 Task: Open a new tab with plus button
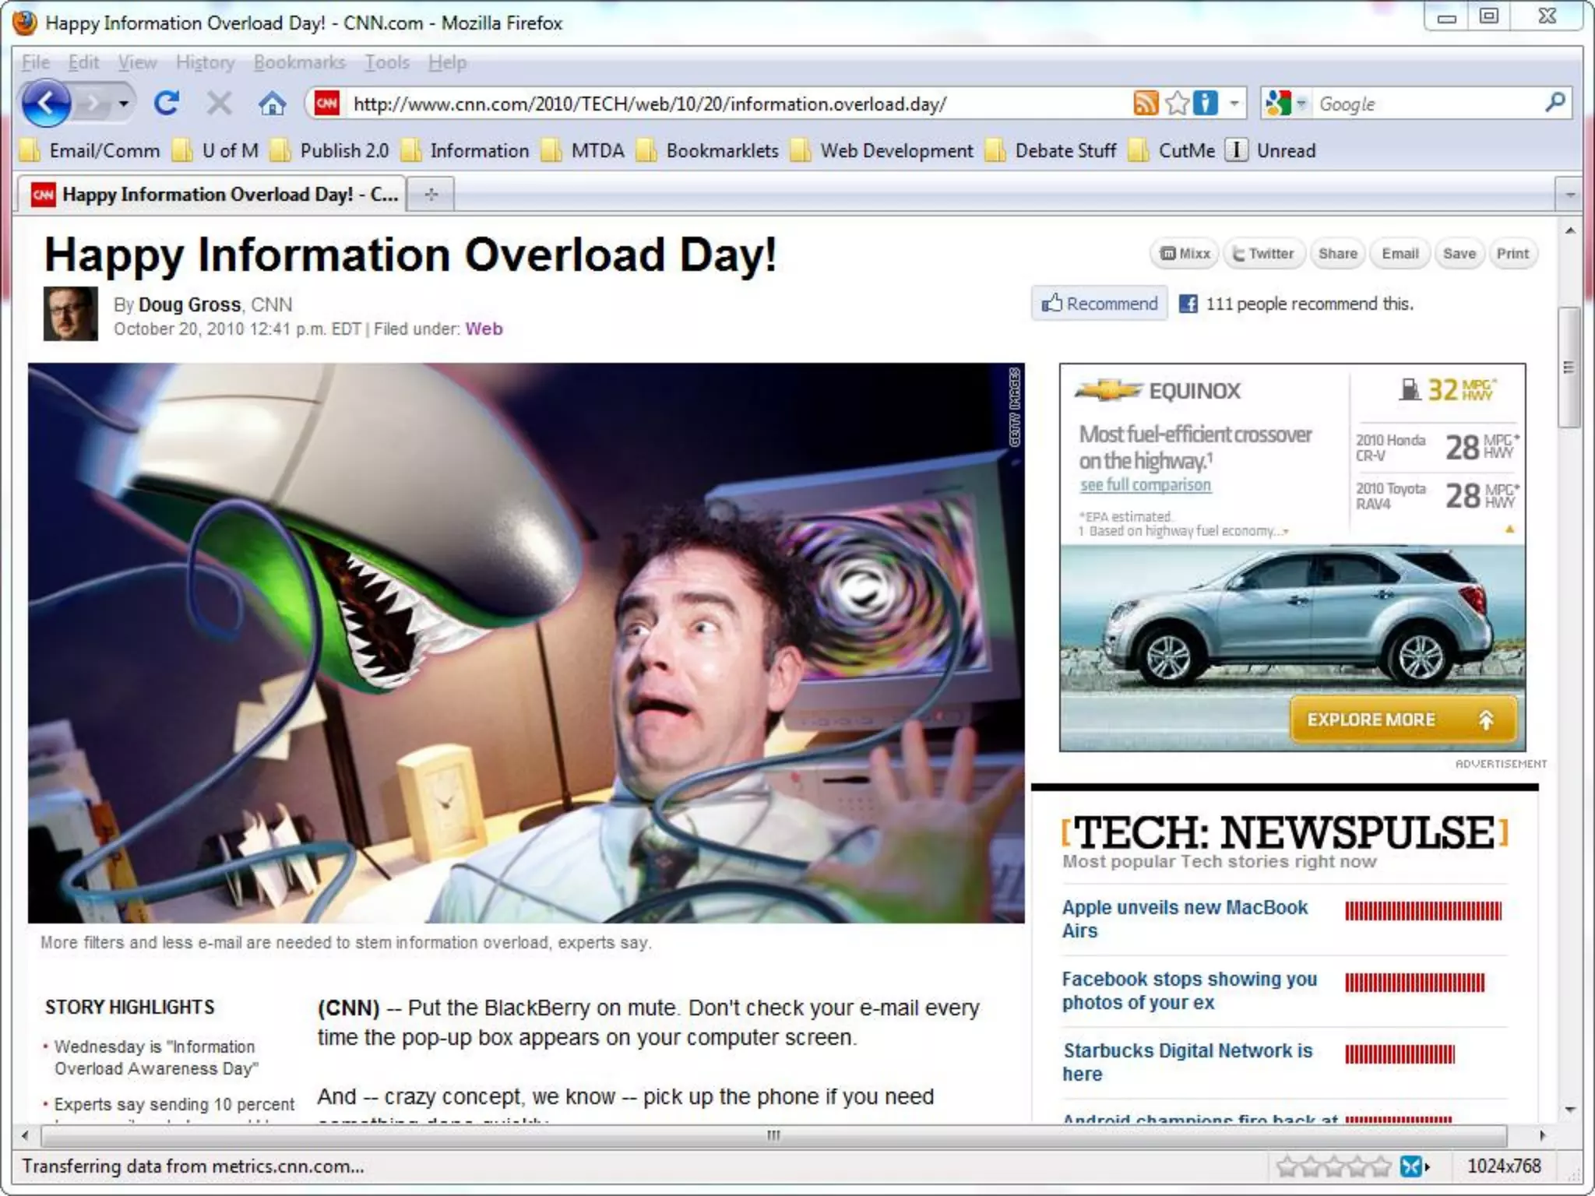click(x=431, y=194)
